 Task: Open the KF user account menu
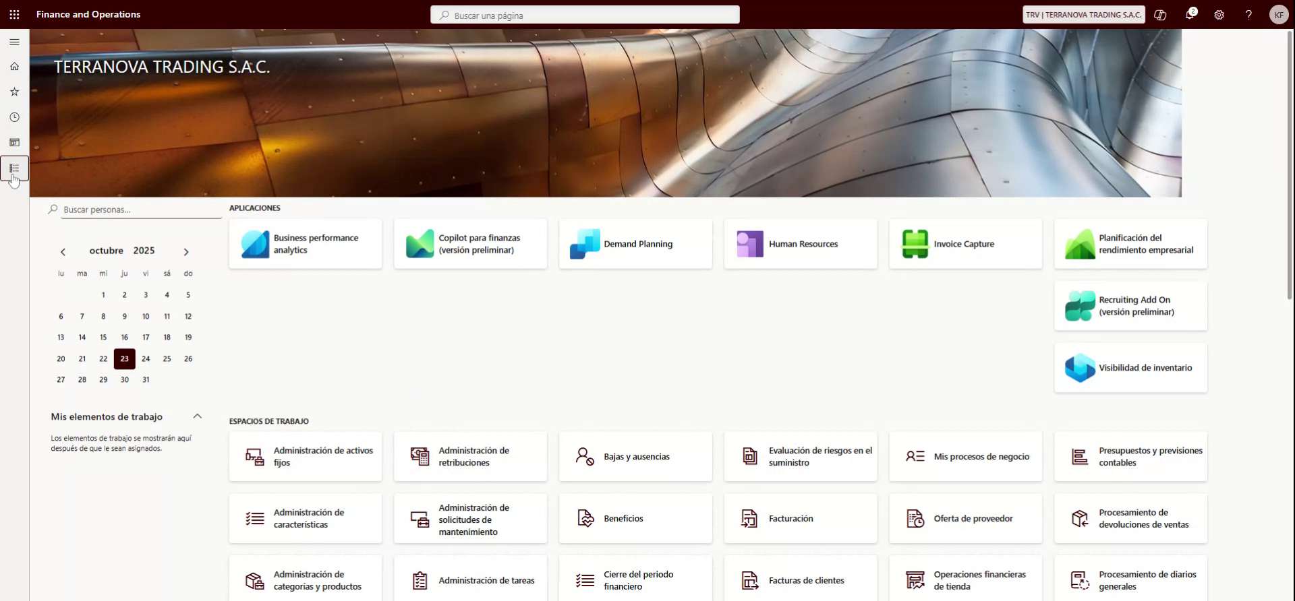click(1278, 15)
